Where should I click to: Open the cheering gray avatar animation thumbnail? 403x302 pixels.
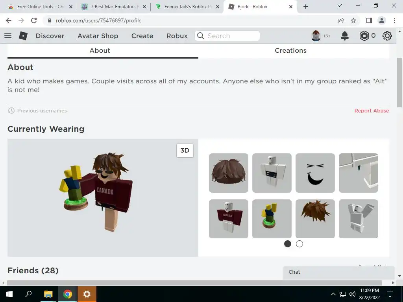[359, 219]
